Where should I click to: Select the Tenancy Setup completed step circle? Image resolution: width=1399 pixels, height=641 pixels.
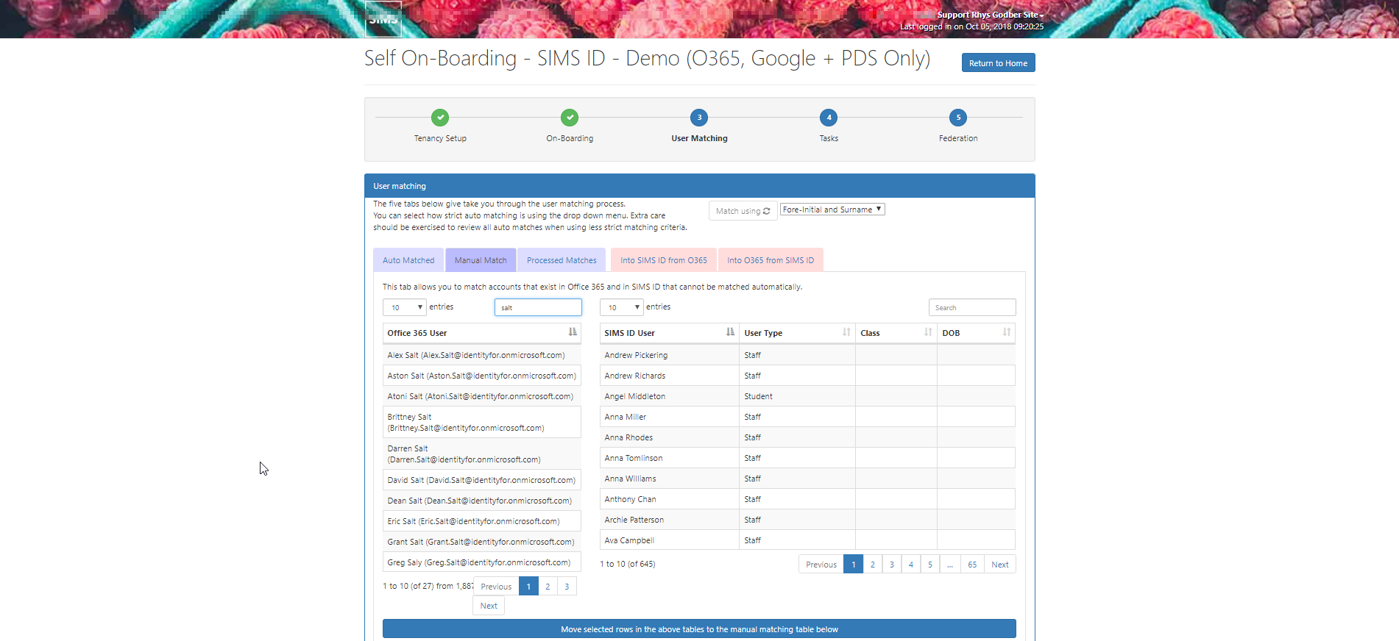[x=440, y=118]
